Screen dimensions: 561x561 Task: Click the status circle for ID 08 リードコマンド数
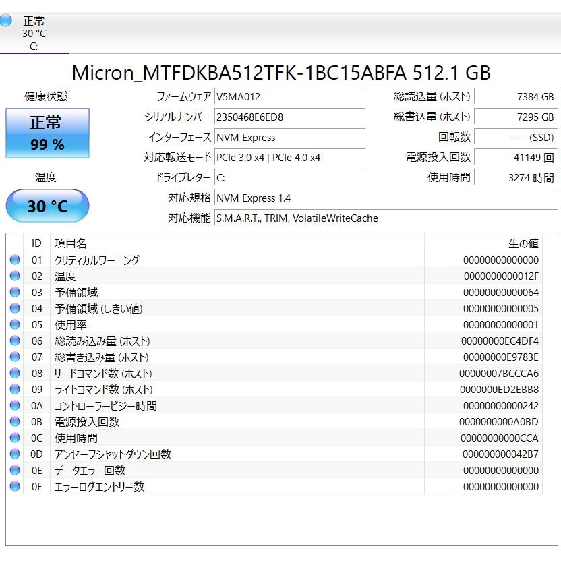tap(15, 373)
